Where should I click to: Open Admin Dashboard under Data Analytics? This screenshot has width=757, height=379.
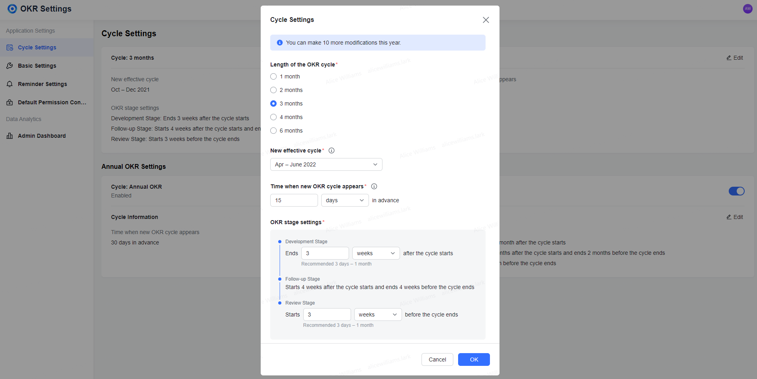click(41, 135)
